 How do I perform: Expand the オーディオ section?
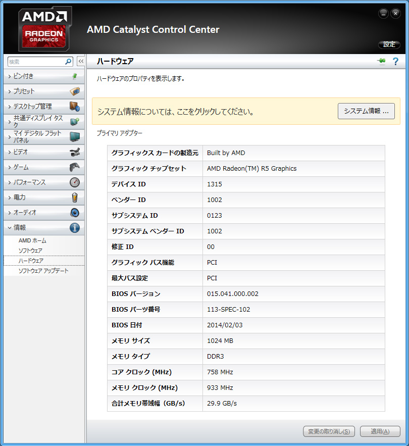(44, 213)
